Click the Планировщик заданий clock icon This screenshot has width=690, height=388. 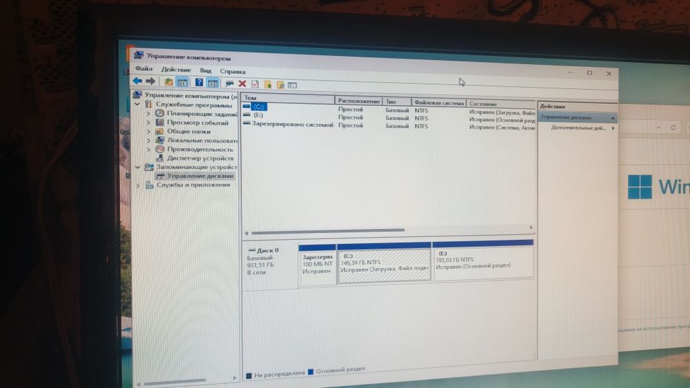click(x=160, y=113)
